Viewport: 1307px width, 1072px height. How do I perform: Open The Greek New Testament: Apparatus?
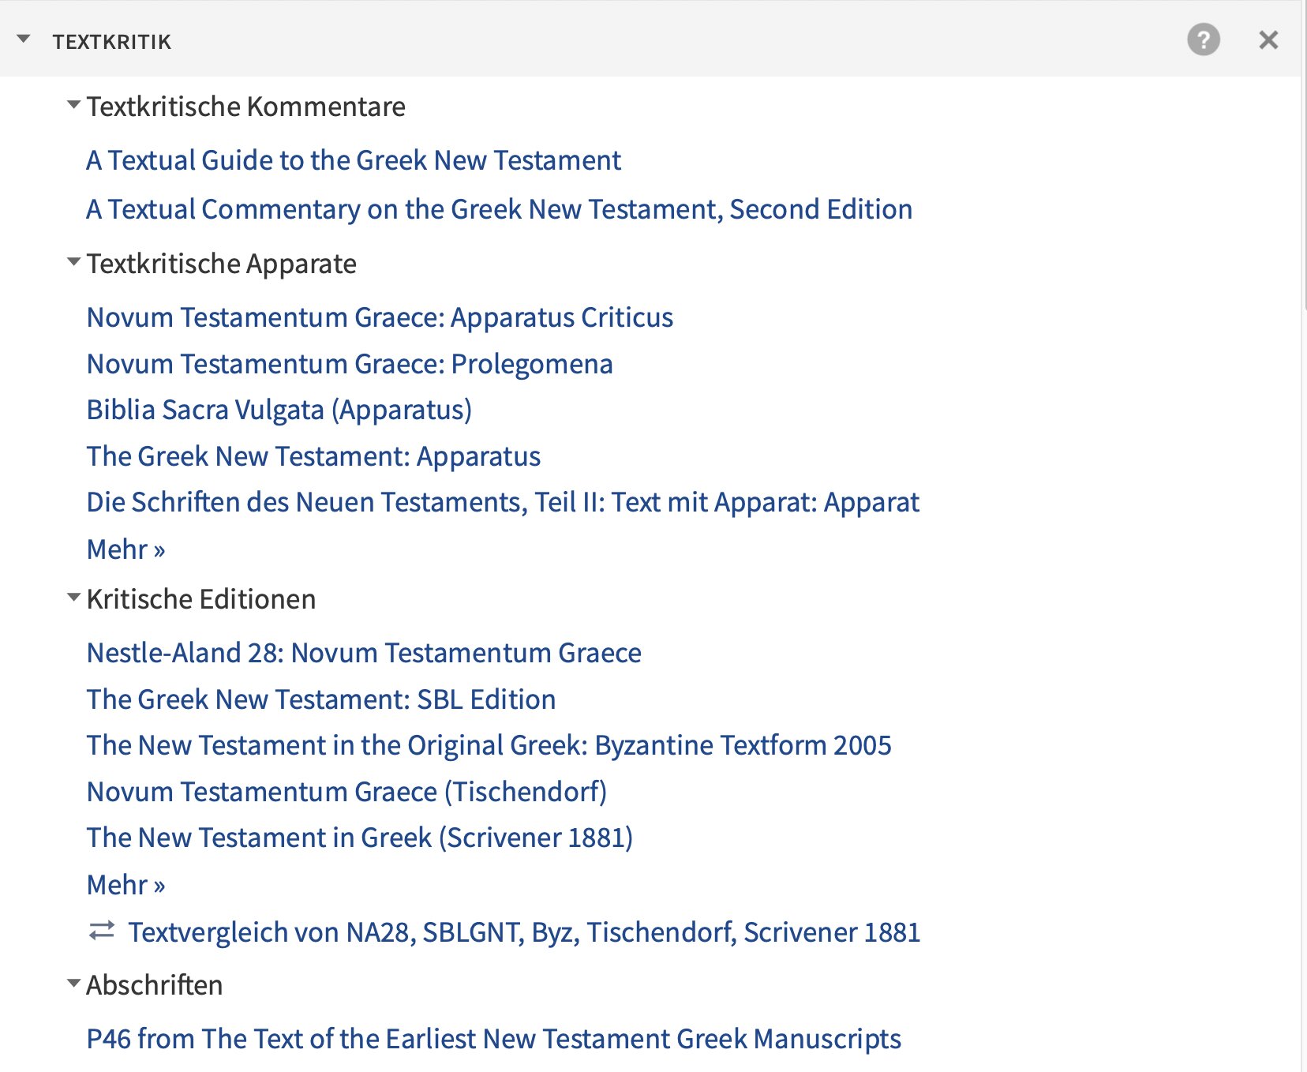pyautogui.click(x=313, y=456)
